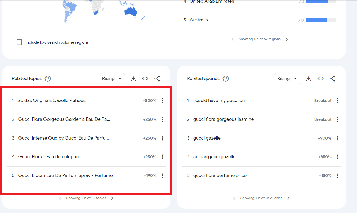357x213 pixels.
Task: Open help icon next to Related topics
Action: 48,79
